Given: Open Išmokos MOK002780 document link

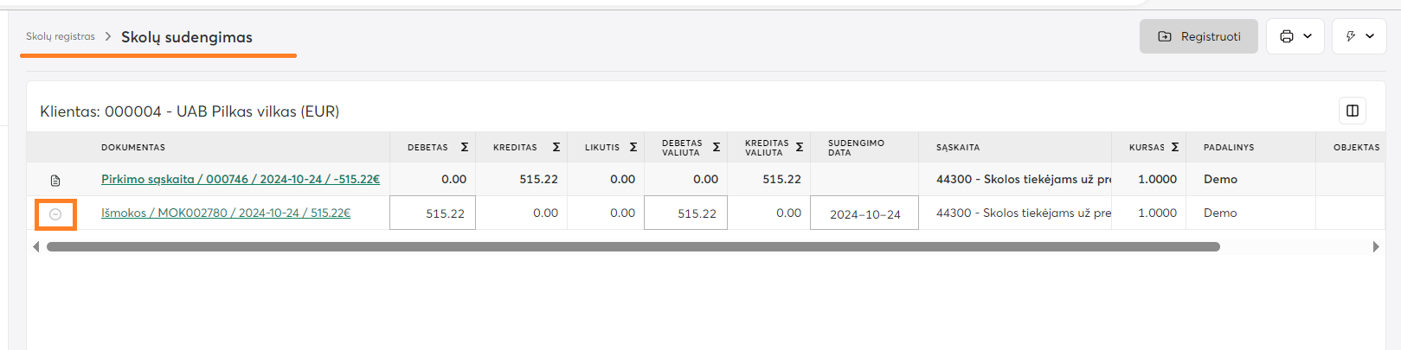Looking at the screenshot, I should pyautogui.click(x=226, y=213).
